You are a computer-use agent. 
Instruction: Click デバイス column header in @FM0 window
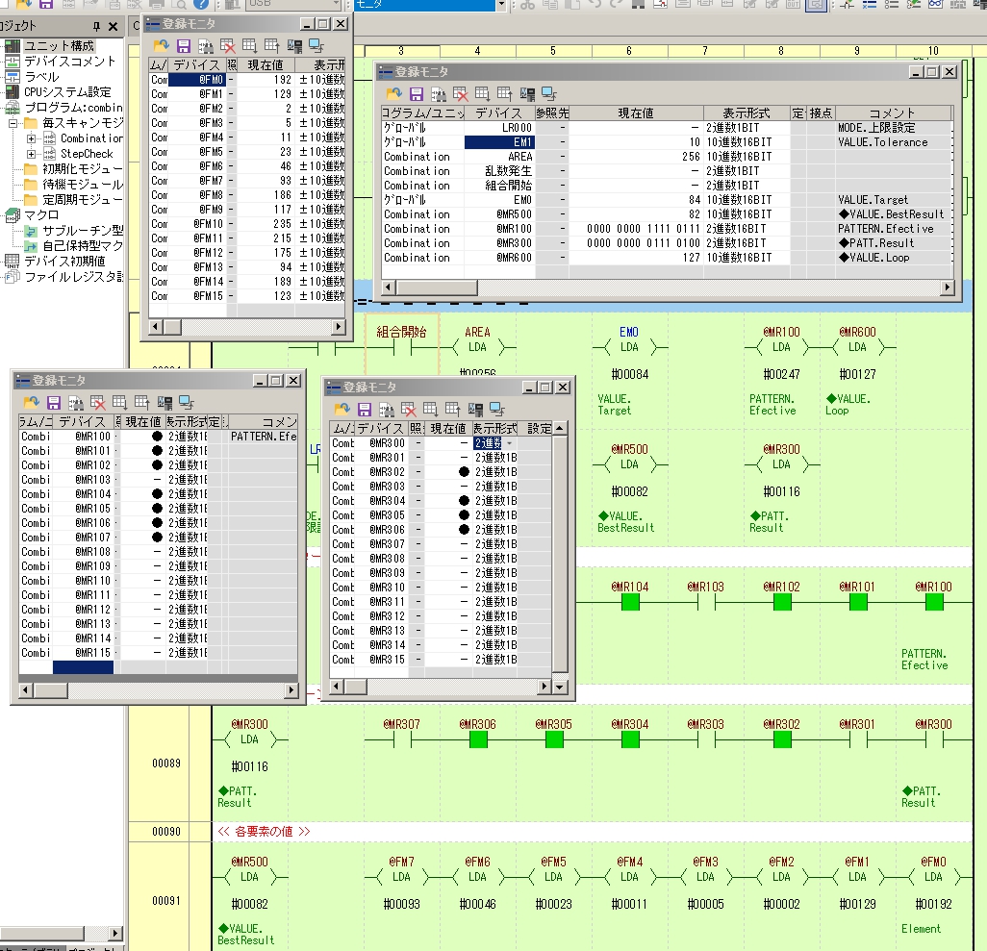197,64
